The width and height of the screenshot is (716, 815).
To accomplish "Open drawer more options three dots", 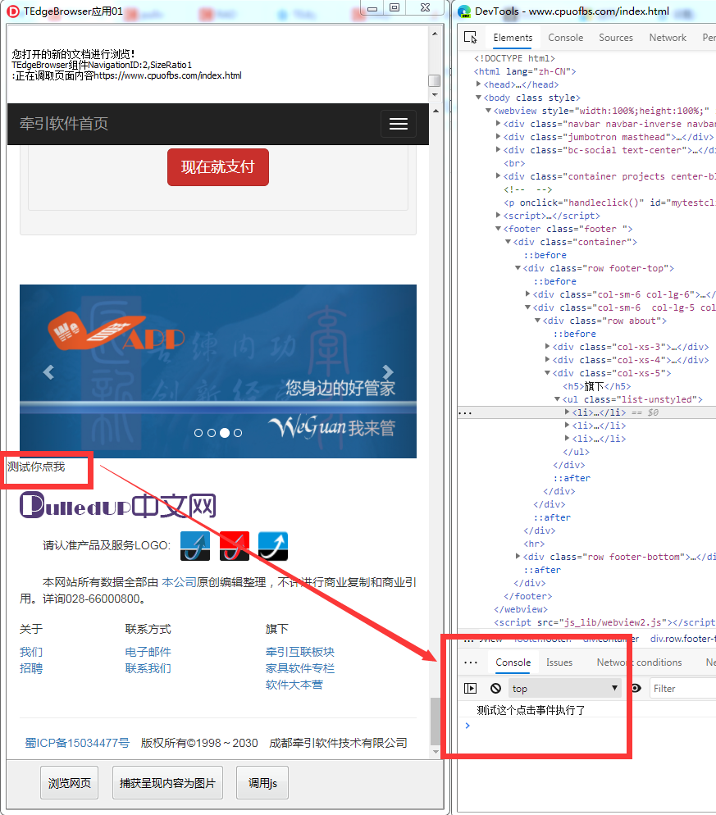I will point(470,662).
